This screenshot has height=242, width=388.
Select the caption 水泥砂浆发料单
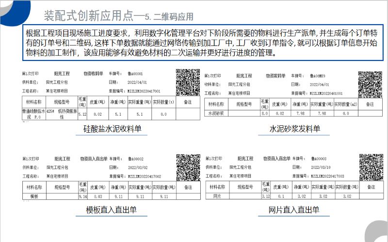click(295, 129)
